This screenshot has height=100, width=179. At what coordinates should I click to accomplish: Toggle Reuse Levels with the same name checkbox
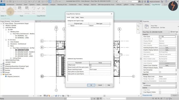(90, 67)
